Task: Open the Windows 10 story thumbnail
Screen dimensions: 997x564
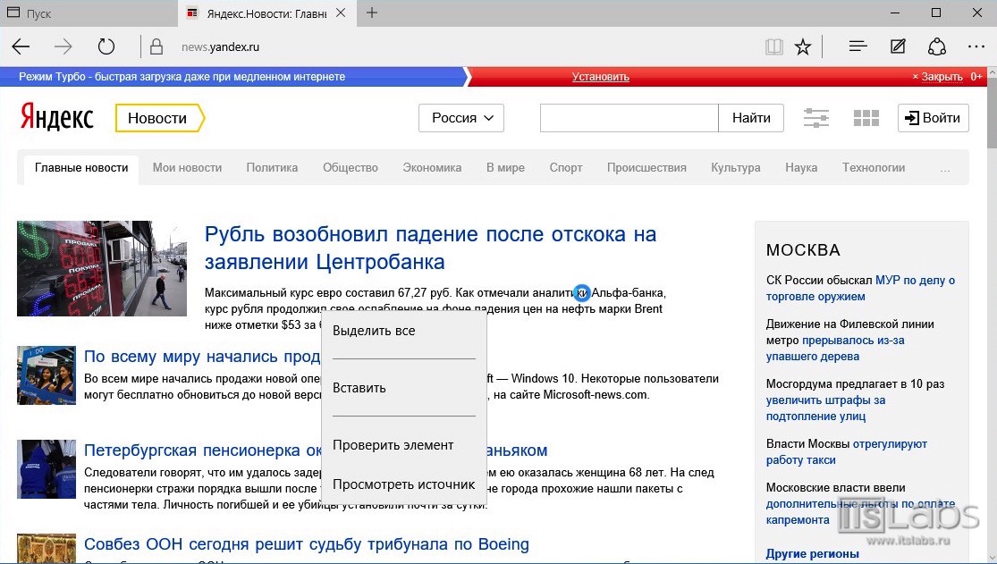Action: point(46,375)
